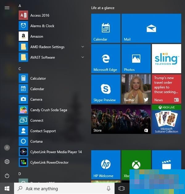Screen dimensions: 185x194
Task: Click the letter D section header
Action: pyautogui.click(x=20, y=174)
